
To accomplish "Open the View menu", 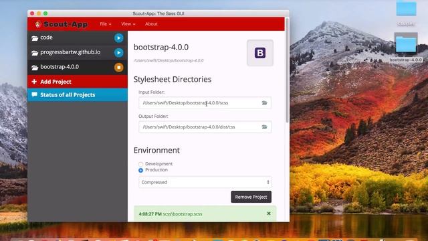I will (128, 24).
